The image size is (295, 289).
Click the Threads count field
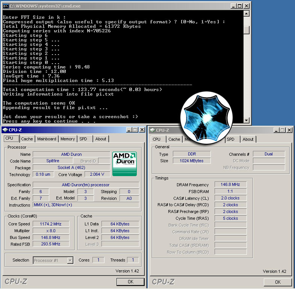[x=133, y=260]
